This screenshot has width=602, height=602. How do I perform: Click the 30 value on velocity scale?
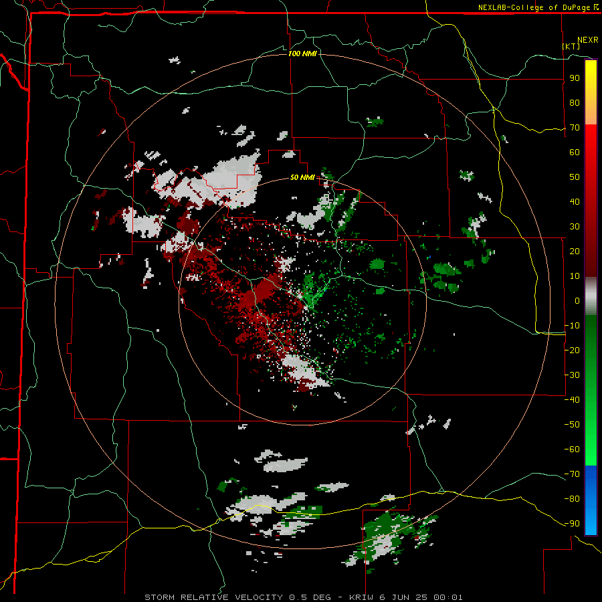[575, 227]
